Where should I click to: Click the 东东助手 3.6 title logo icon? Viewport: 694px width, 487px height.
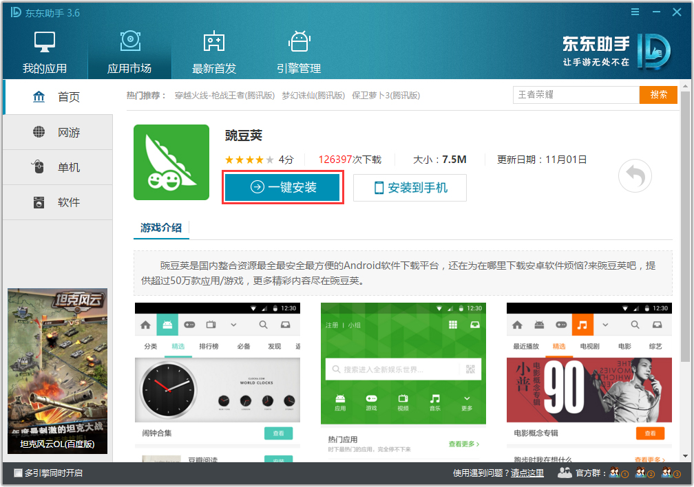coord(16,12)
